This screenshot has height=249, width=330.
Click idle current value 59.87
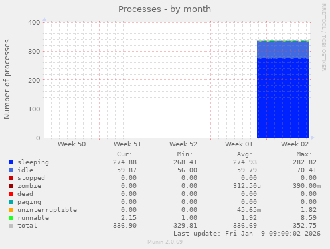[127, 170]
